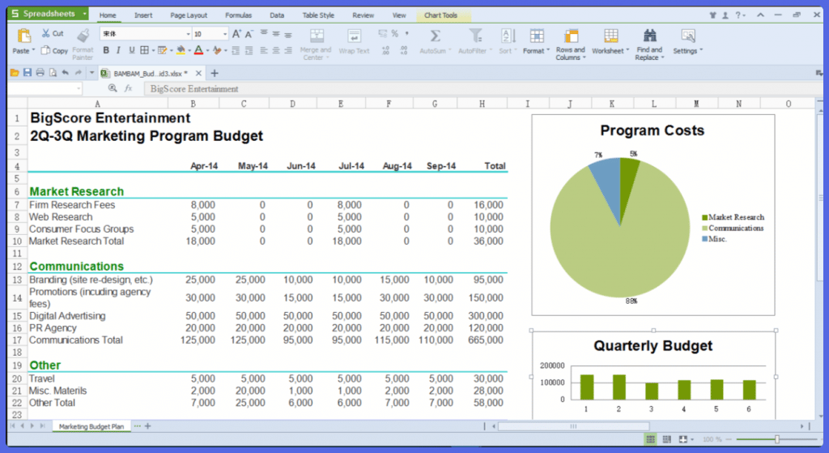
Task: Open the Chart Tools tab
Action: 440,15
